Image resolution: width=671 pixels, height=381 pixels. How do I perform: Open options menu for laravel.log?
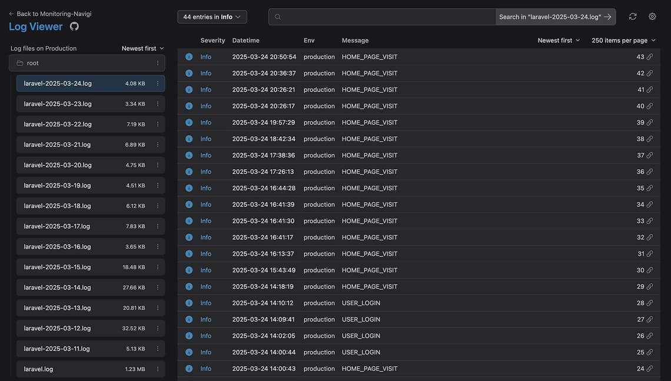(158, 369)
